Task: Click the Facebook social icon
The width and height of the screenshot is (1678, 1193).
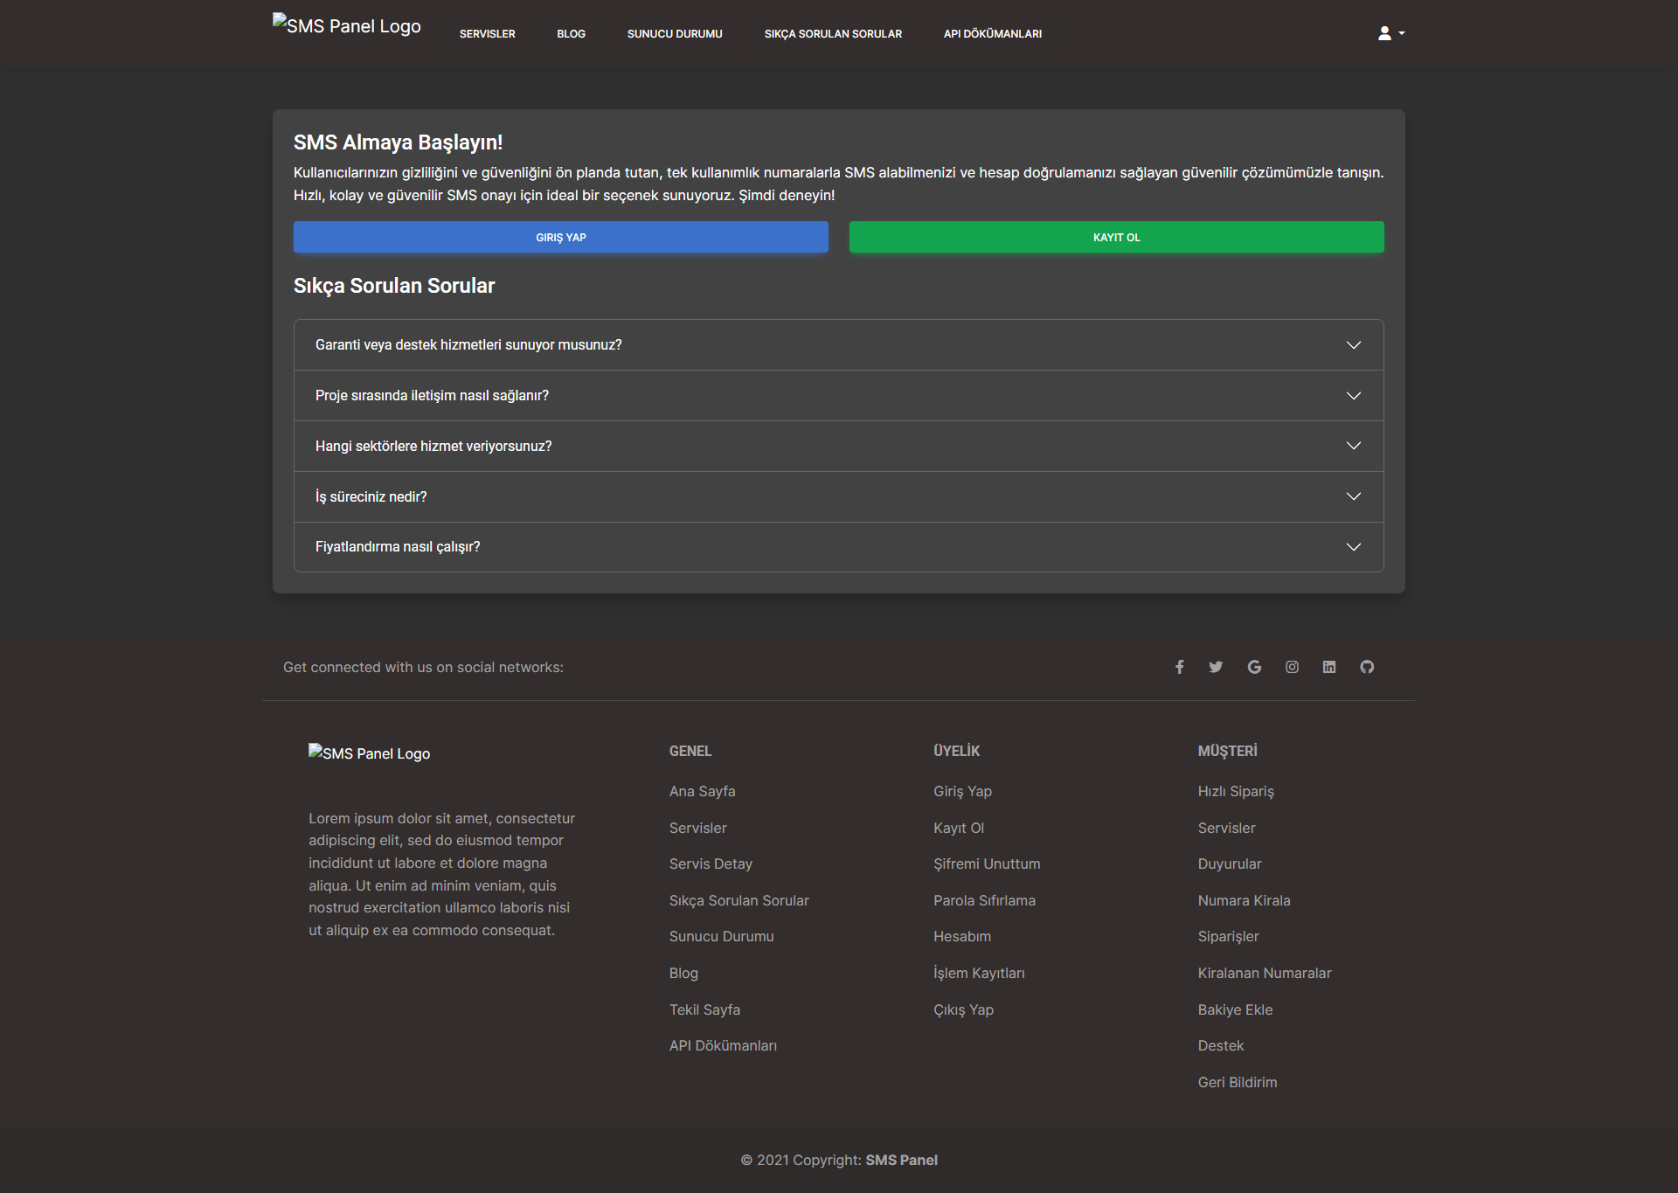Action: click(x=1179, y=667)
